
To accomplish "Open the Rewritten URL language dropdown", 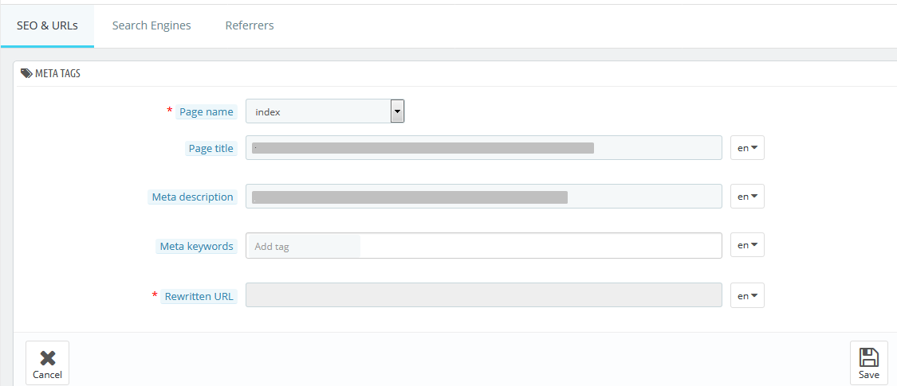I will tap(747, 295).
